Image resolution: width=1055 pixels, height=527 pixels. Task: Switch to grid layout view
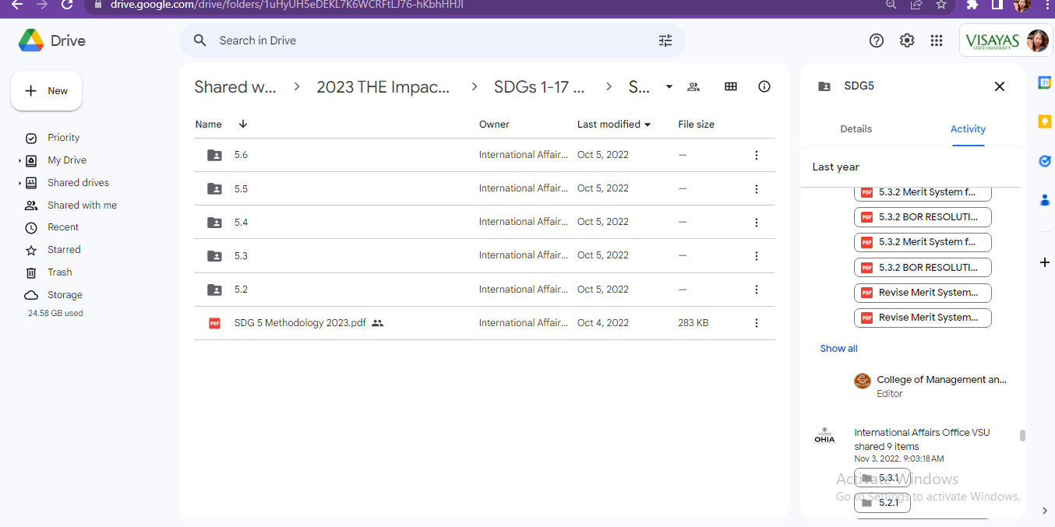point(731,86)
